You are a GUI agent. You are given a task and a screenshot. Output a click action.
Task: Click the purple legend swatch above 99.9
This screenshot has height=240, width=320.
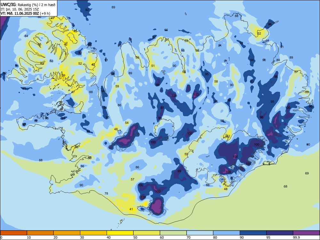[x=306, y=233]
